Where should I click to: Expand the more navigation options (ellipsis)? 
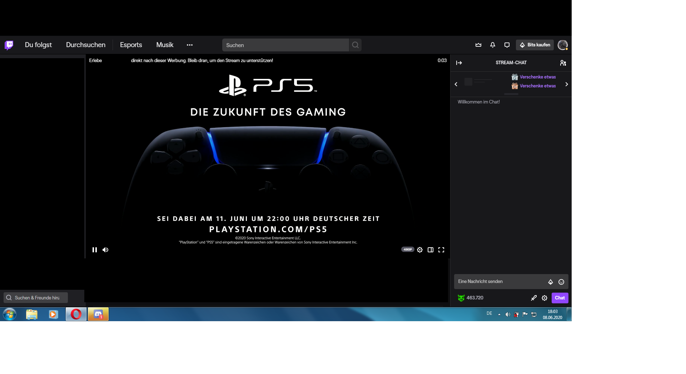189,45
